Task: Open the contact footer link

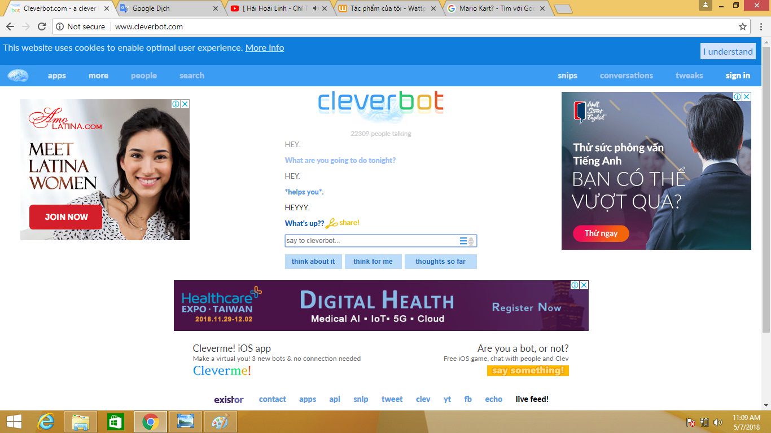Action: [273, 399]
